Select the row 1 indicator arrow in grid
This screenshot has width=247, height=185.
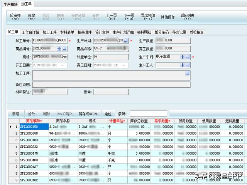[10, 127]
